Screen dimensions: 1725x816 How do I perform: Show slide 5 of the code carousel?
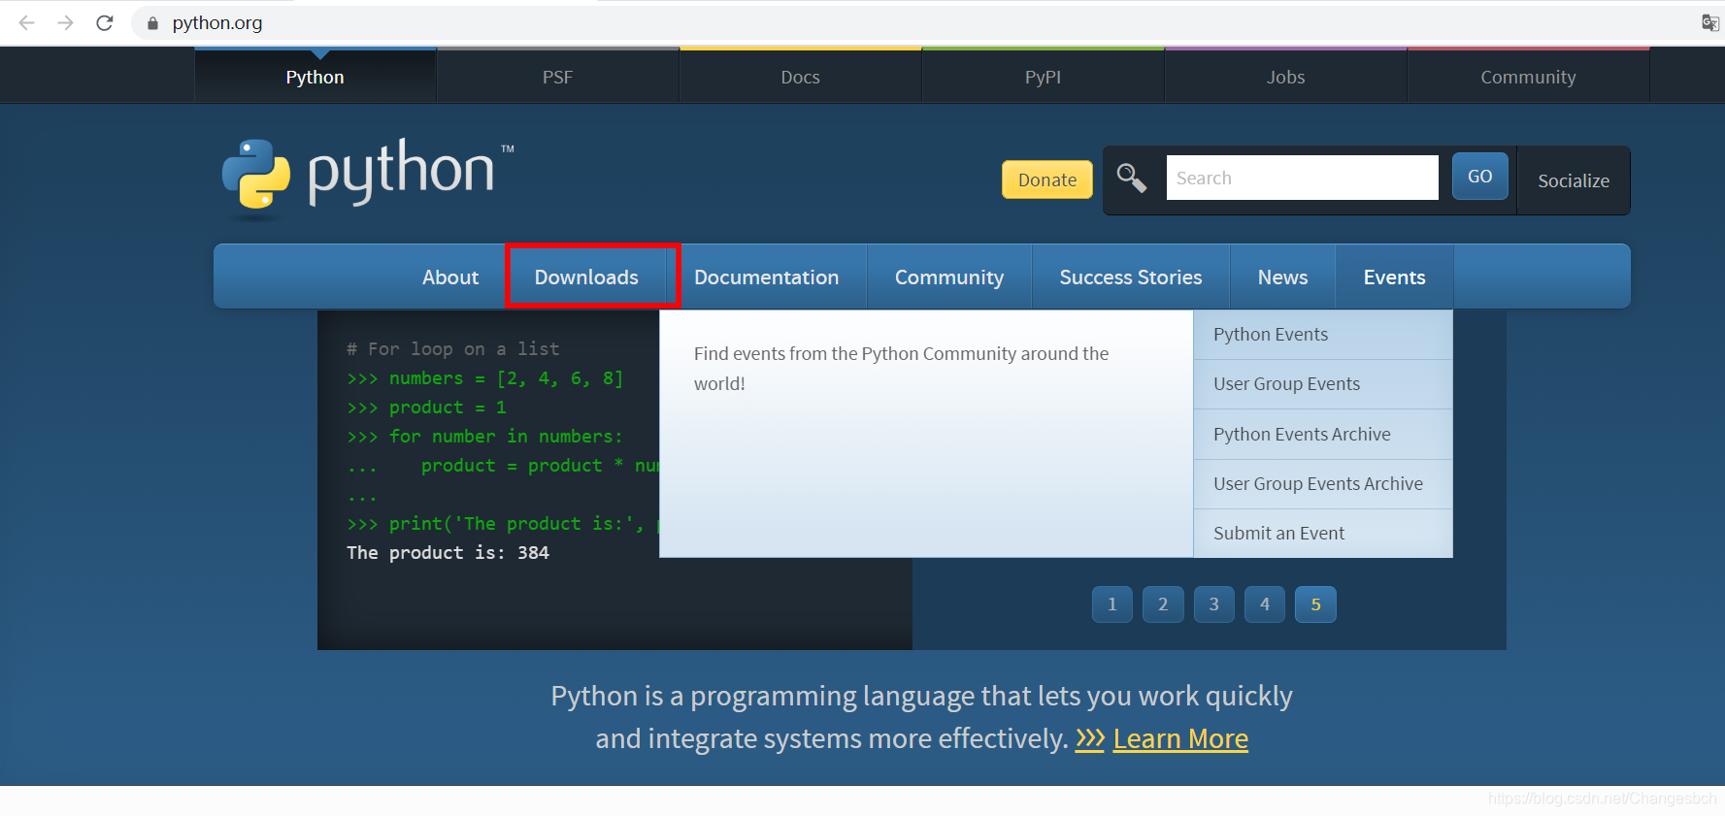coord(1315,604)
